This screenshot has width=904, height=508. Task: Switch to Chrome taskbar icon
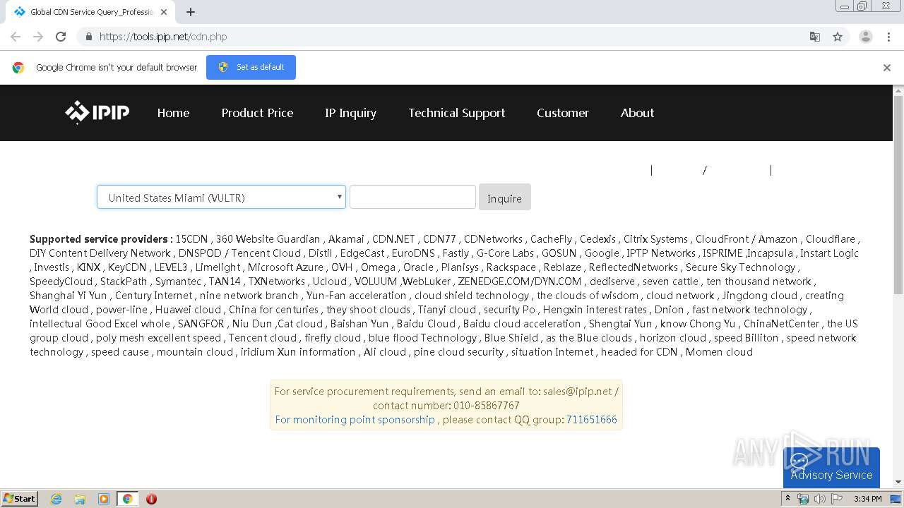click(127, 499)
